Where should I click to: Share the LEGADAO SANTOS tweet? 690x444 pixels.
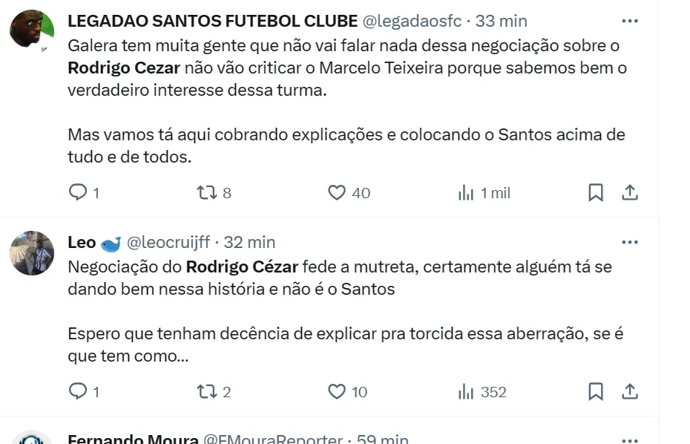point(630,193)
